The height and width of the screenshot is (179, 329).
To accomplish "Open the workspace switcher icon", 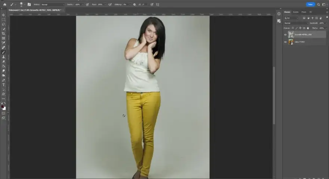I will click(324, 4).
